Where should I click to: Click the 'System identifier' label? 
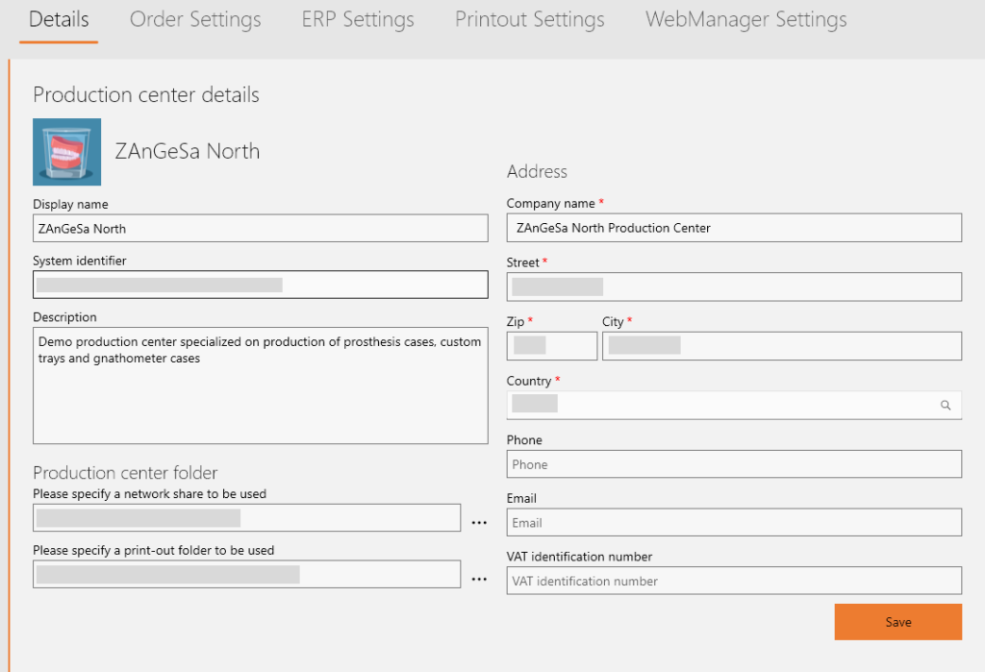[79, 261]
